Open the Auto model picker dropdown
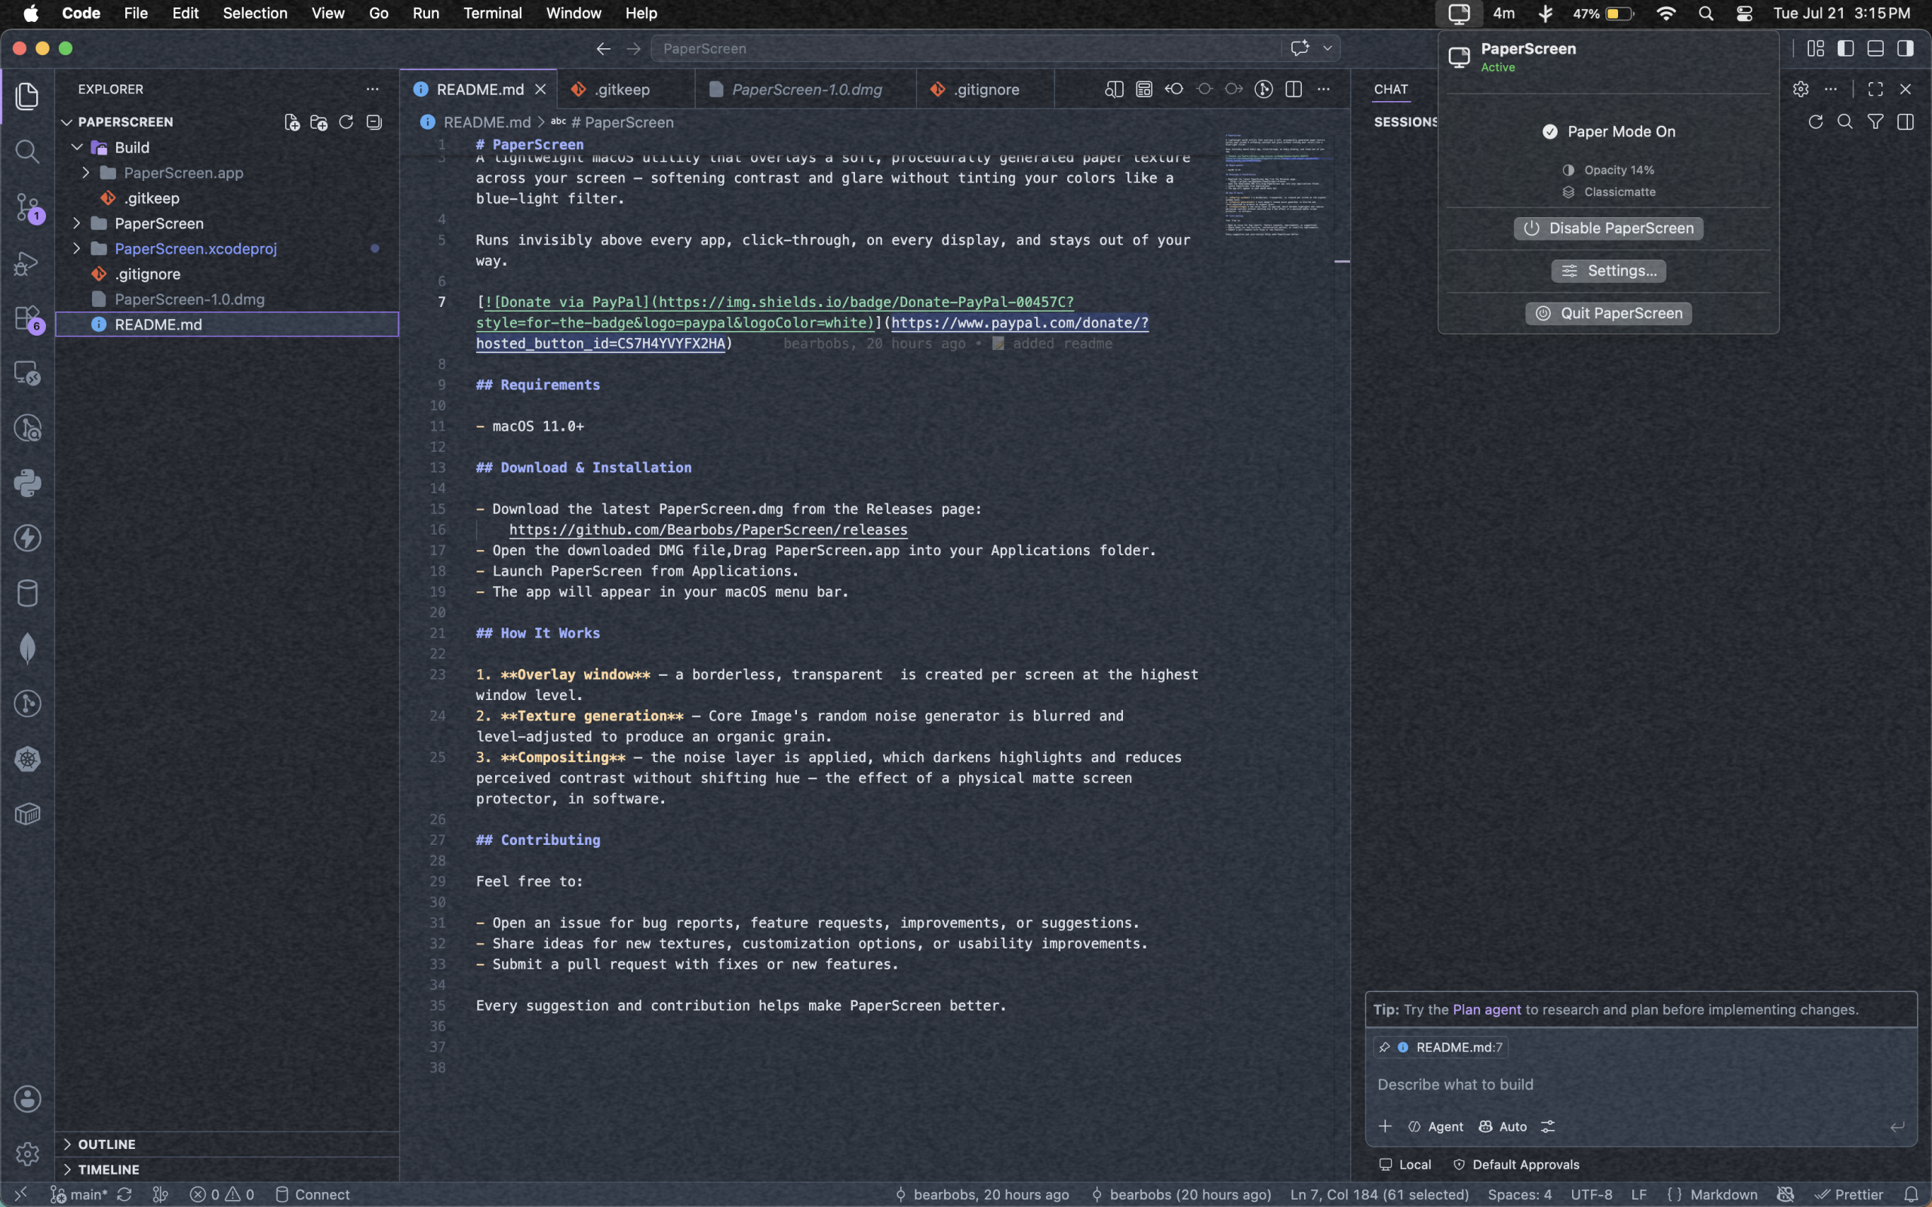 1503,1126
